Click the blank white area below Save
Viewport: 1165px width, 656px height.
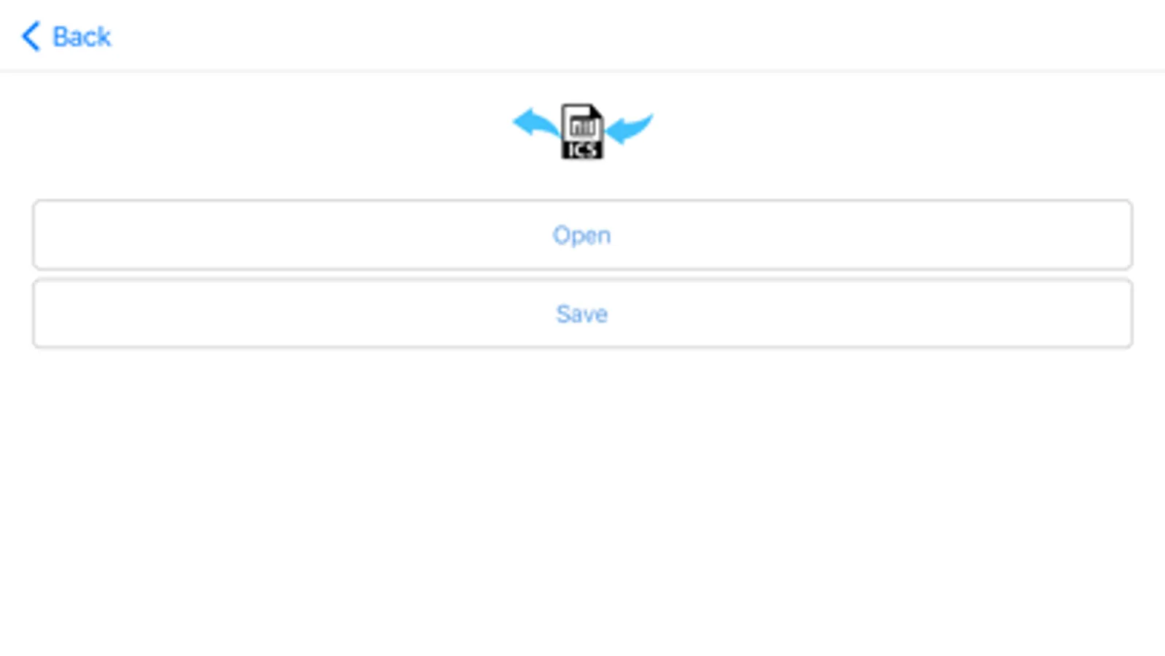(x=582, y=503)
